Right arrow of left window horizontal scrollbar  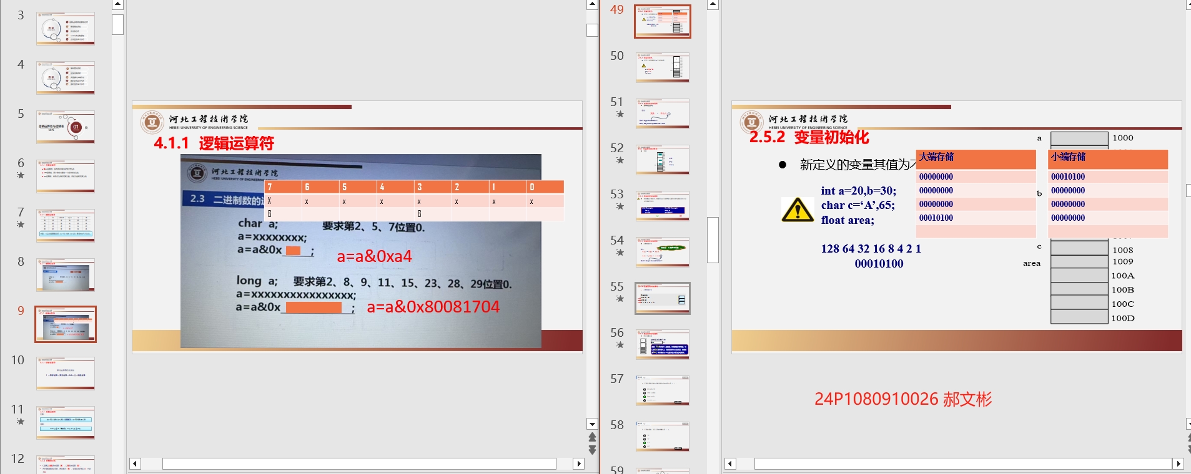point(579,463)
